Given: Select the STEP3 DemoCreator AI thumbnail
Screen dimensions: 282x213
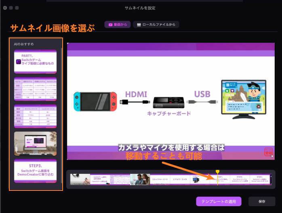Looking at the screenshot, I should [35, 171].
